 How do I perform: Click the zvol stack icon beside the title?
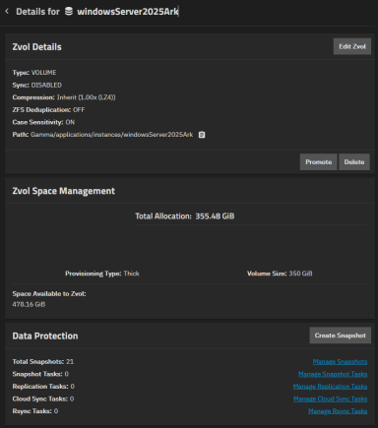[69, 12]
